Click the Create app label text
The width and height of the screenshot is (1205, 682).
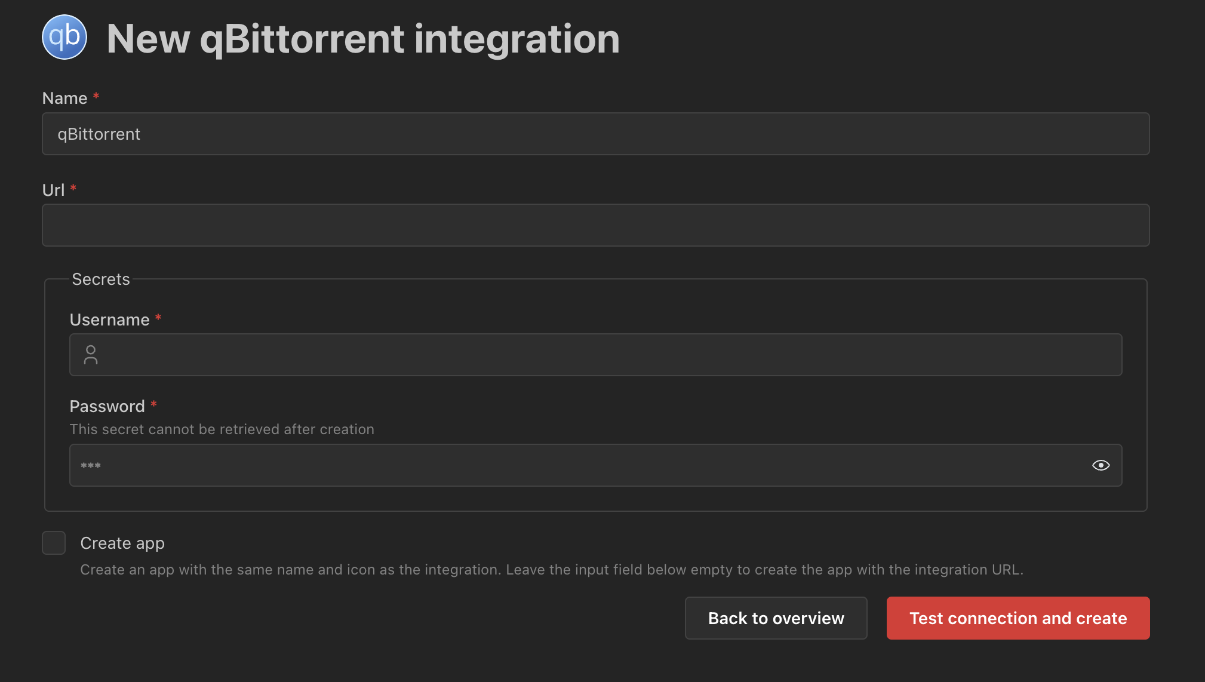(122, 543)
